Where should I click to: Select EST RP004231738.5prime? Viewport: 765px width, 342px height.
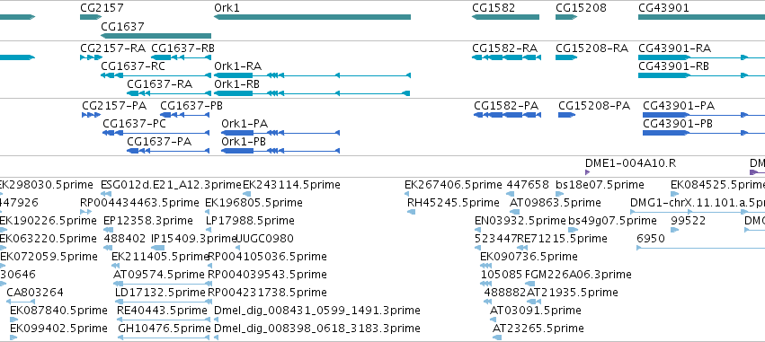pyautogui.click(x=267, y=293)
